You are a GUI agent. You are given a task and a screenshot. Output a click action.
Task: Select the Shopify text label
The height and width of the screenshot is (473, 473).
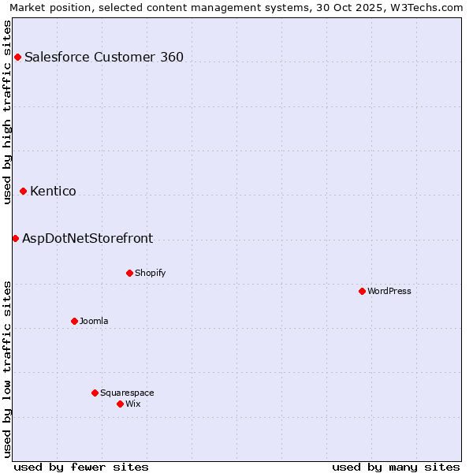point(150,273)
